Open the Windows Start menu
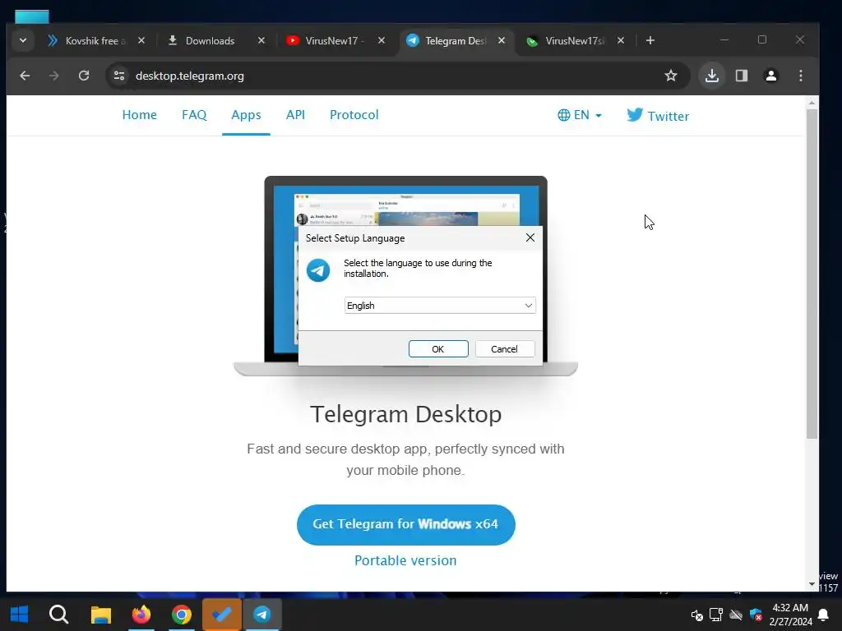The height and width of the screenshot is (631, 842). [20, 615]
